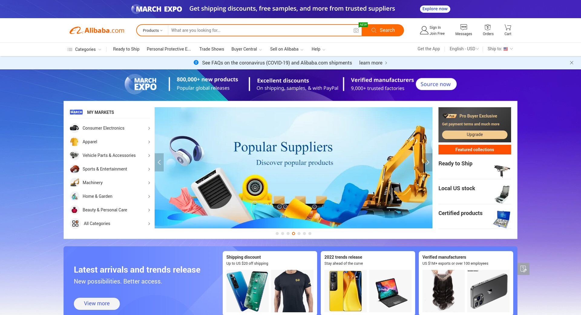
Task: Click the Source now button
Action: [x=436, y=84]
